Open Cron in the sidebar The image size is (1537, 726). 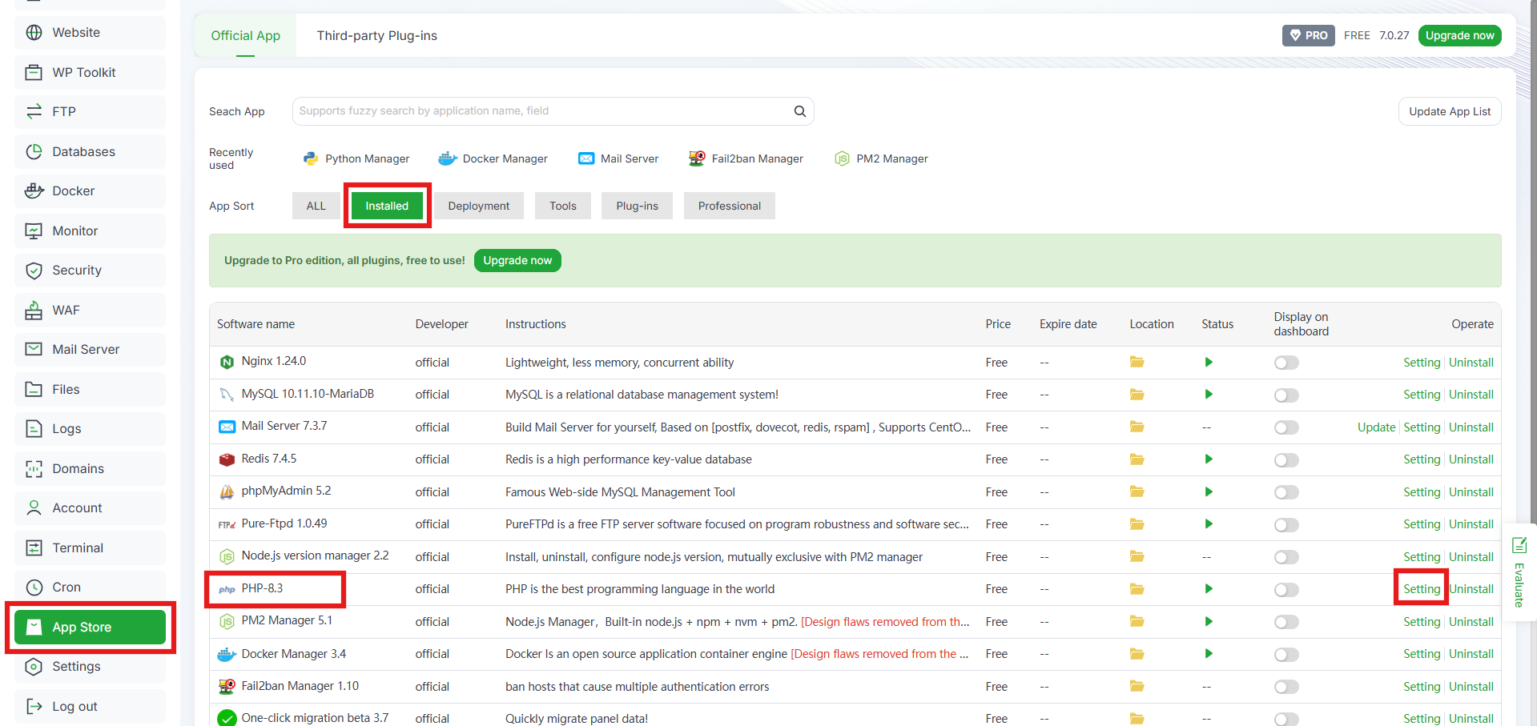point(90,587)
